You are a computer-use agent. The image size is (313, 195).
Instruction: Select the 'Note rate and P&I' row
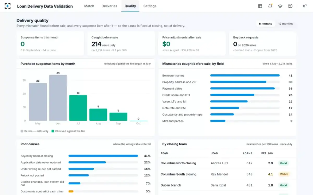point(227,108)
